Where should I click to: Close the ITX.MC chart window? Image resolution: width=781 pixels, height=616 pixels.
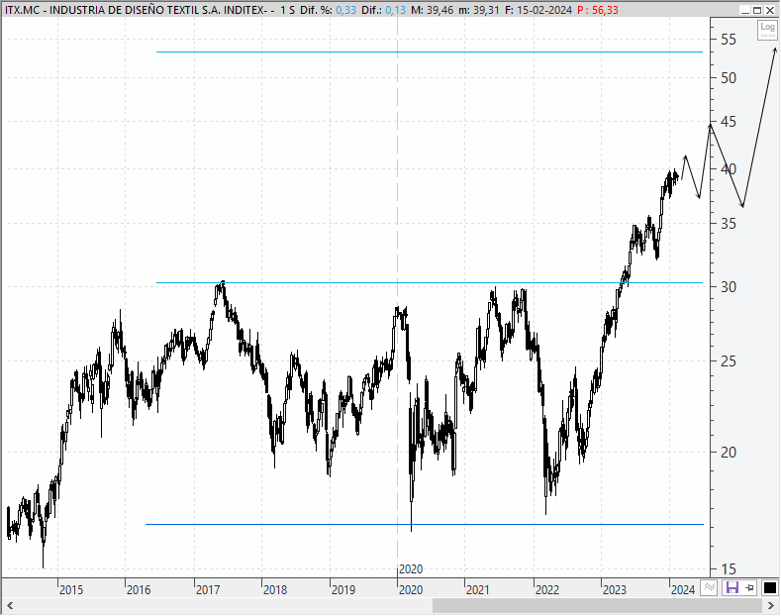click(769, 10)
